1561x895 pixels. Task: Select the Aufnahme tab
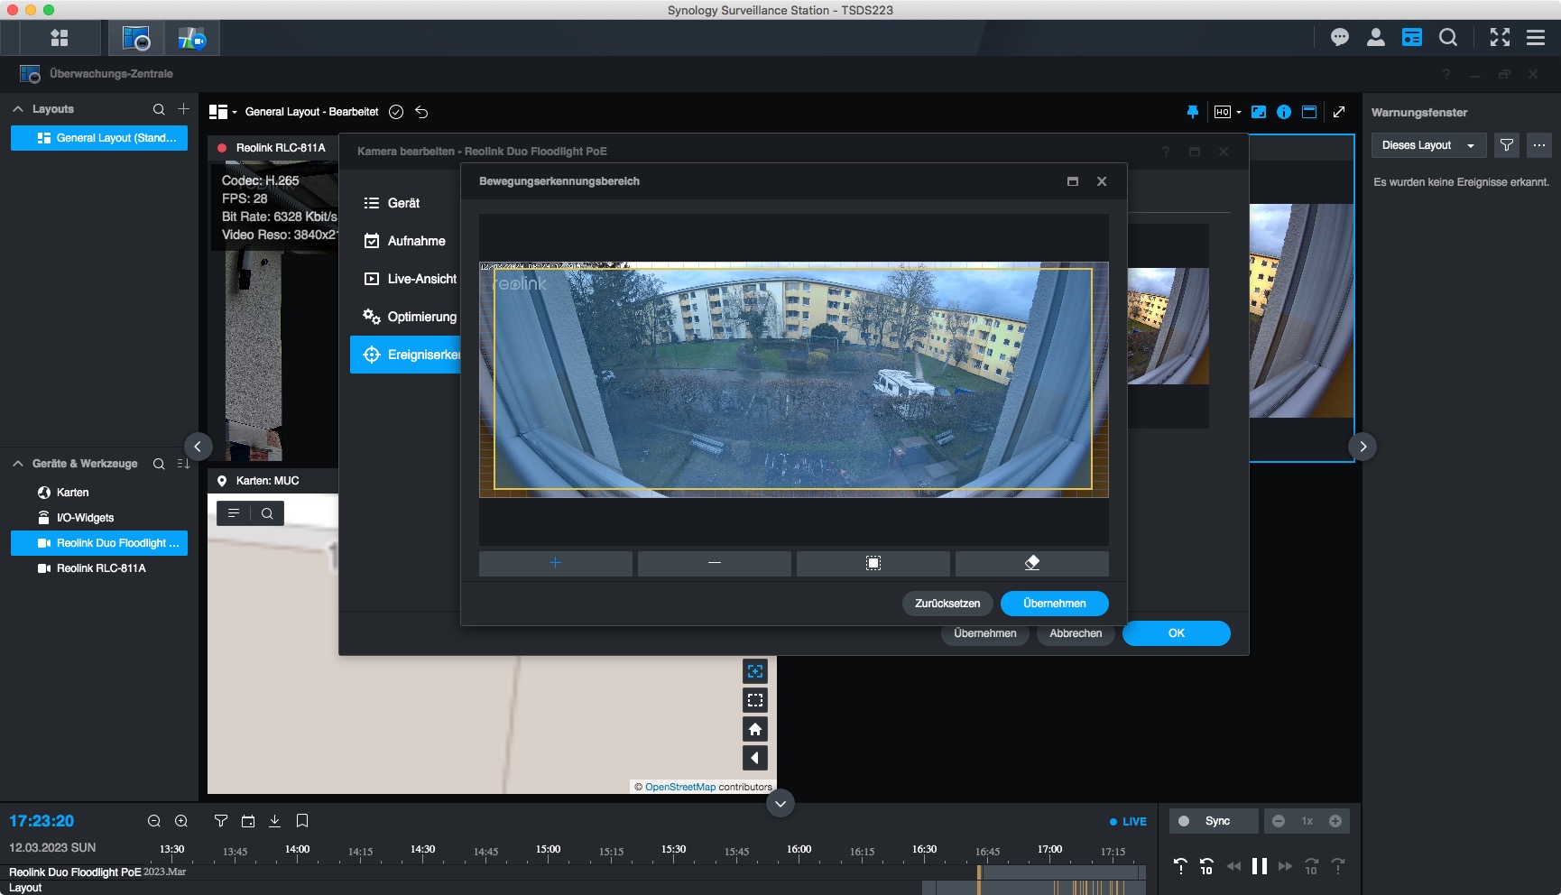[x=416, y=241]
